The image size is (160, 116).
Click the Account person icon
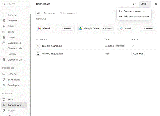pyautogui.click(x=4, y=21)
